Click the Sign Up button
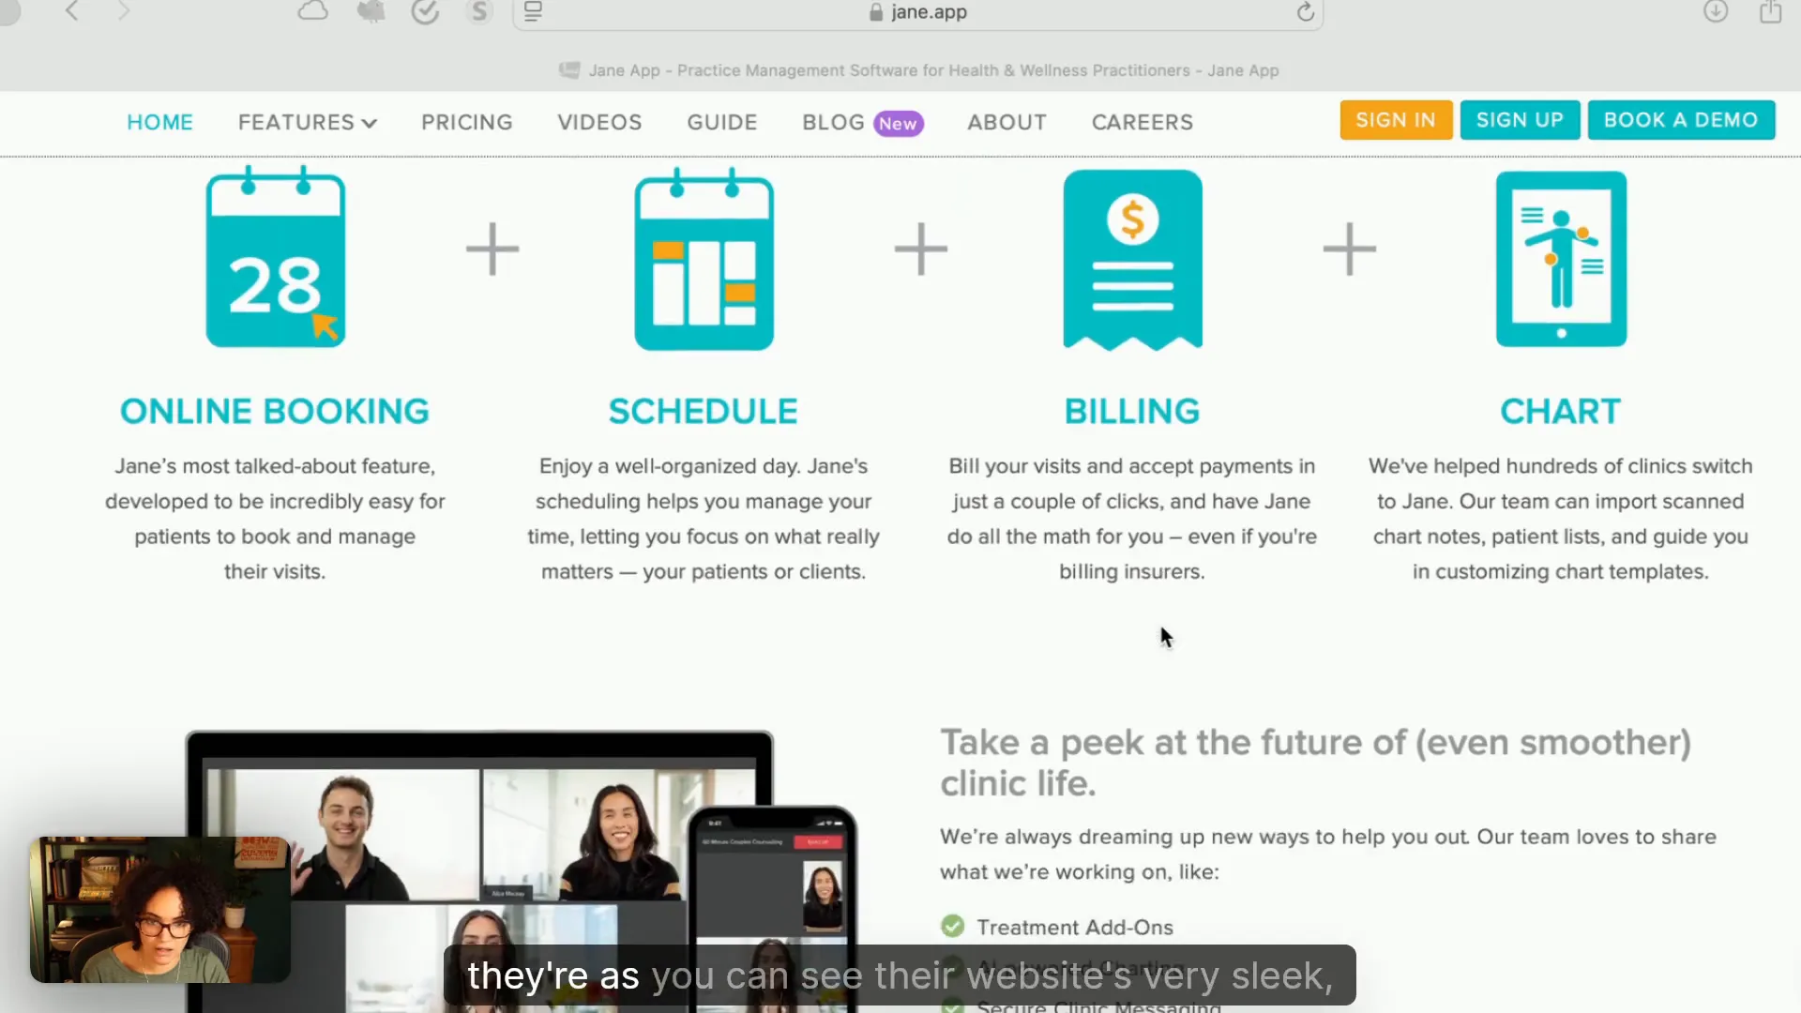The height and width of the screenshot is (1013, 1801). point(1520,120)
